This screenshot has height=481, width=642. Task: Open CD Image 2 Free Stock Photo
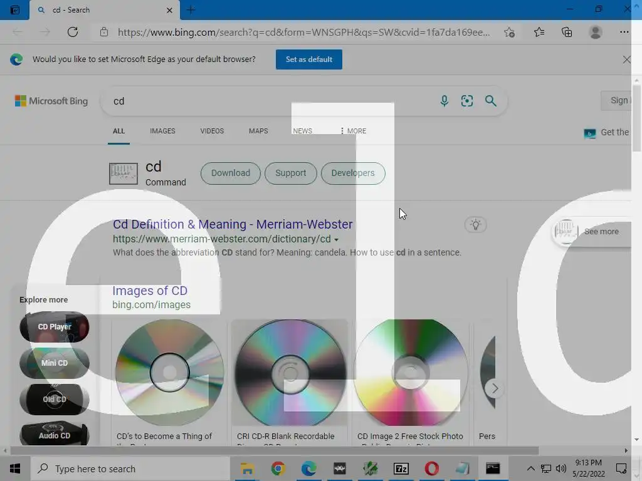click(x=411, y=373)
